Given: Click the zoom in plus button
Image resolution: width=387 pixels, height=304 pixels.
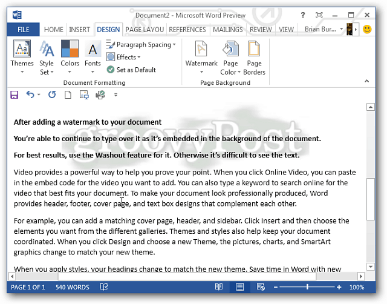Looking at the screenshot, I should coord(339,287).
